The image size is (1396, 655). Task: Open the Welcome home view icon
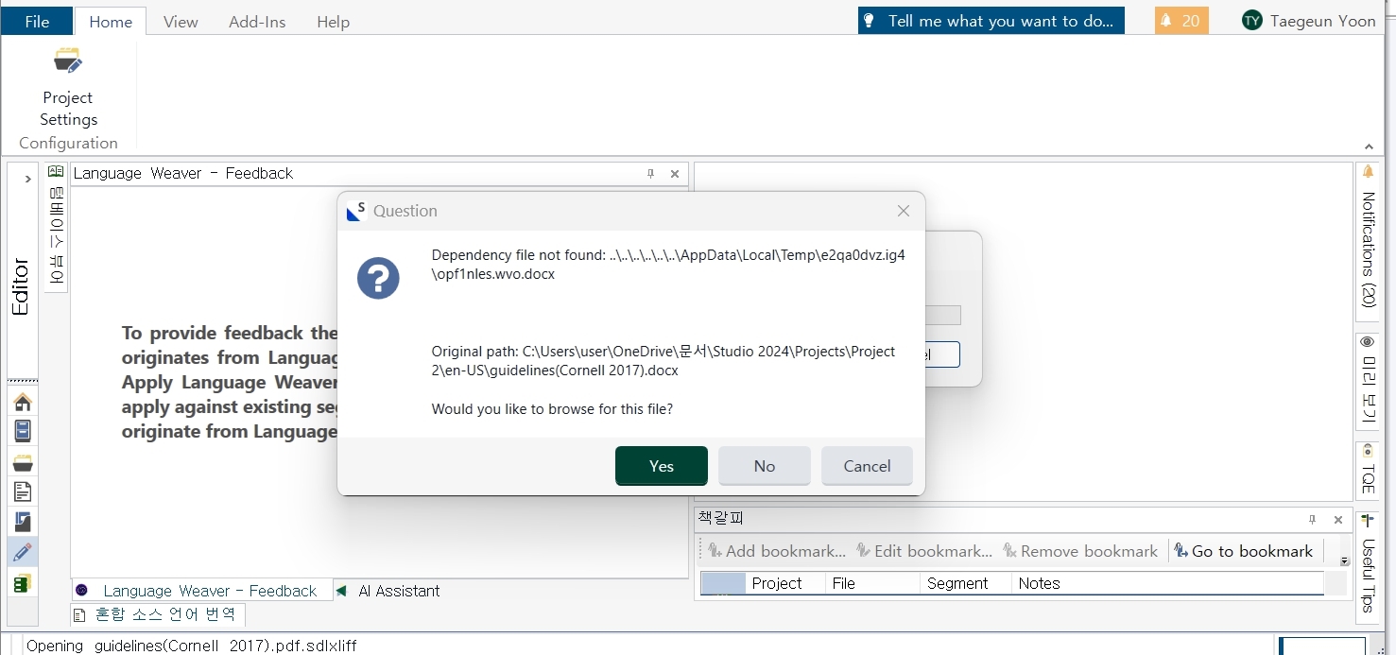pos(23,403)
